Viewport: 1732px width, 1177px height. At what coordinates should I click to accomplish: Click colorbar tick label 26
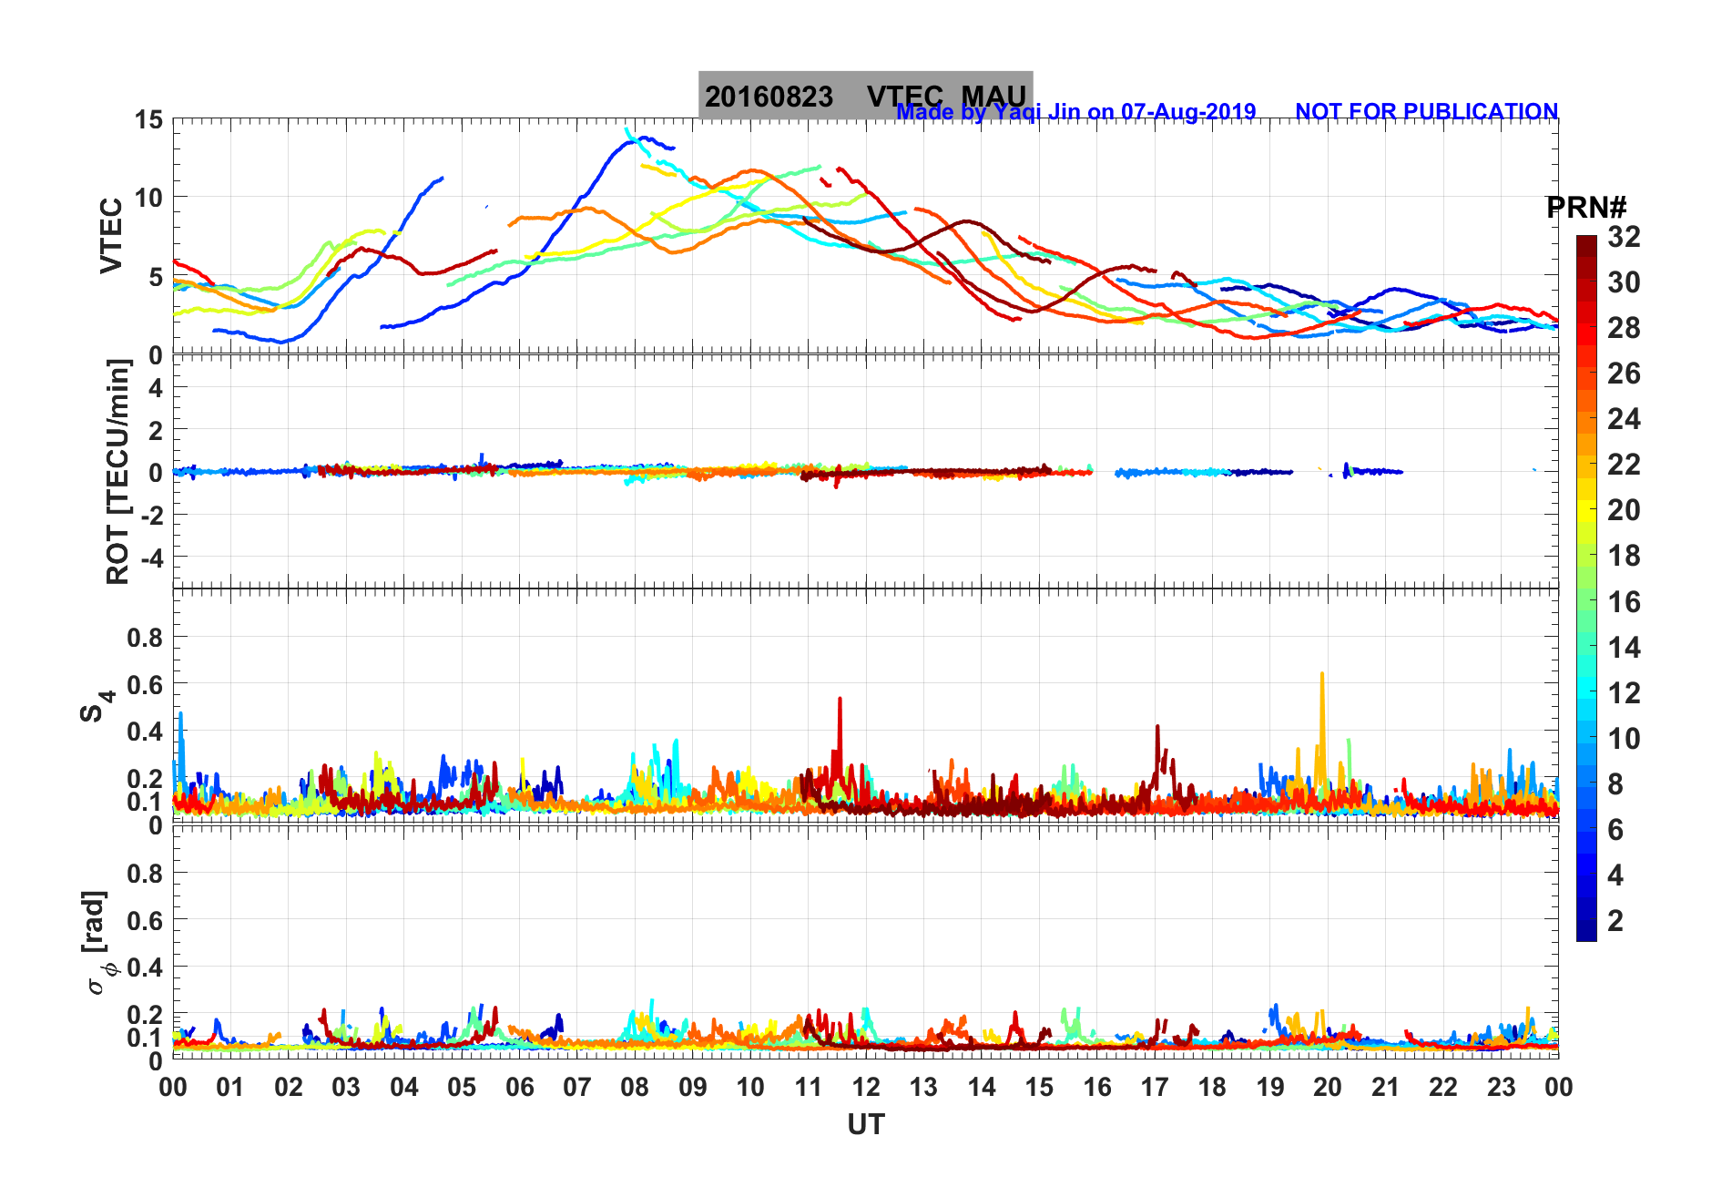1624,374
